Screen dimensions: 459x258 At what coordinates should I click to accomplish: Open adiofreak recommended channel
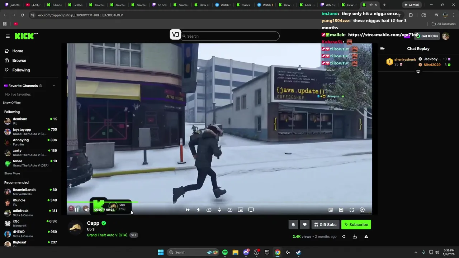pyautogui.click(x=30, y=213)
